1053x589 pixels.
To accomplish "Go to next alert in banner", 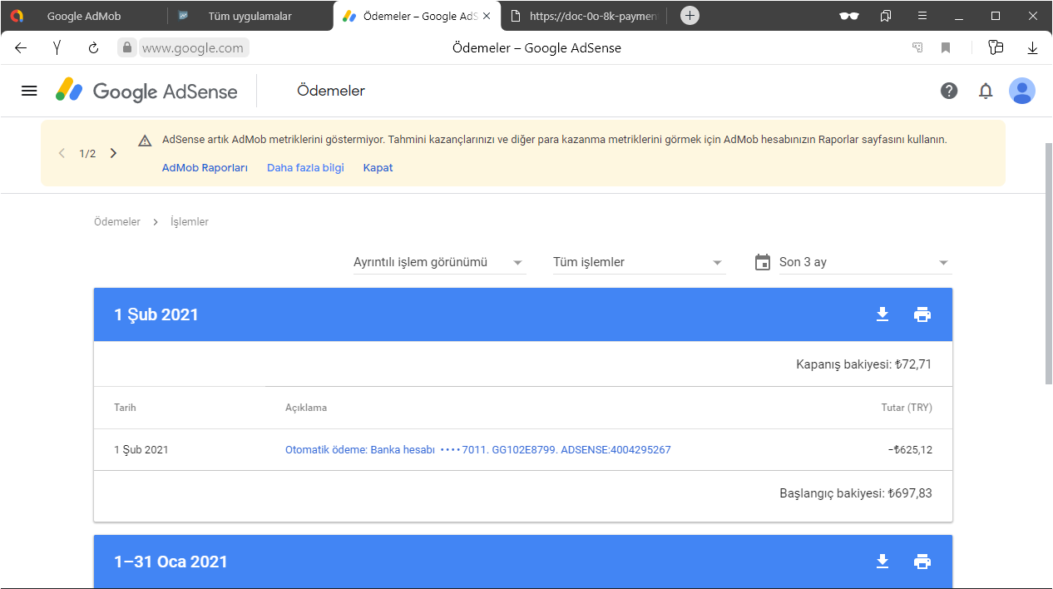I will (x=113, y=153).
